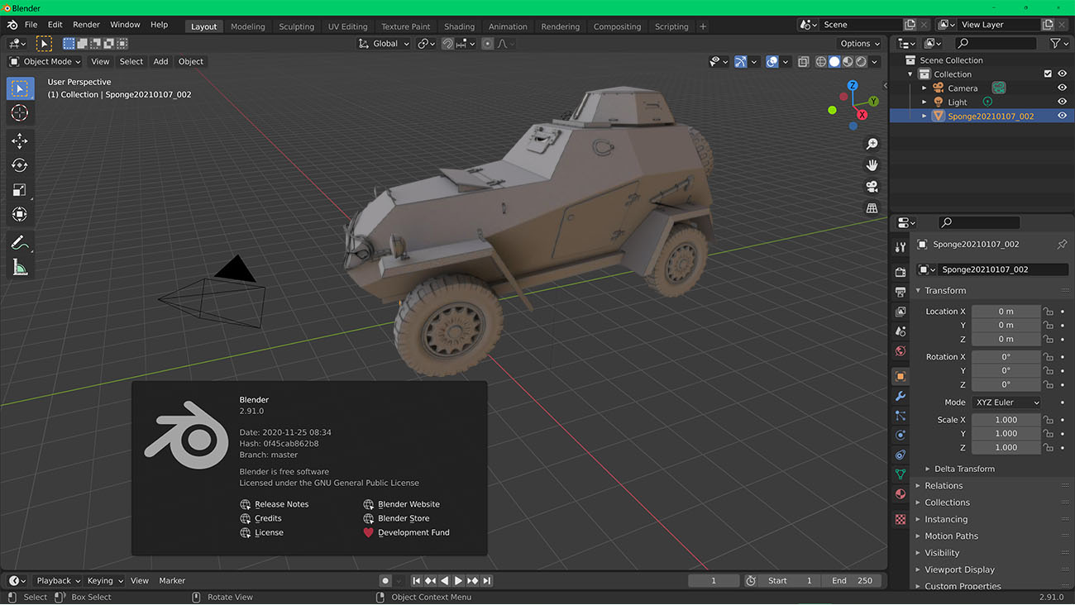
Task: Hide the Light object in the outliner
Action: 1063,102
